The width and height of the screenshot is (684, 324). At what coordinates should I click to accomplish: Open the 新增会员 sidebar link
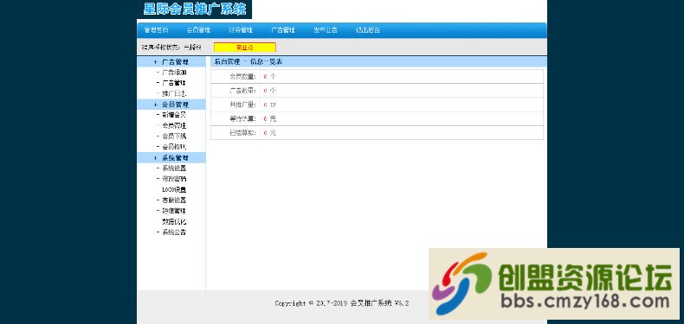point(174,115)
